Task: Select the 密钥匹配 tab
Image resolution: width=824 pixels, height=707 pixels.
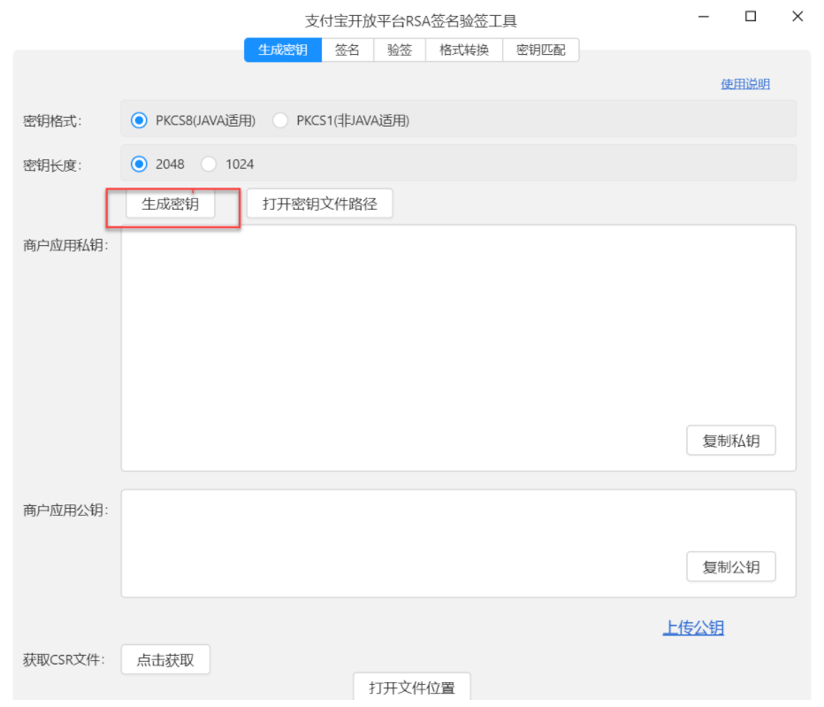Action: tap(541, 50)
